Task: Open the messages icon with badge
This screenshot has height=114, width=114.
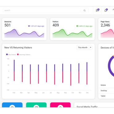Action: coord(97,10)
